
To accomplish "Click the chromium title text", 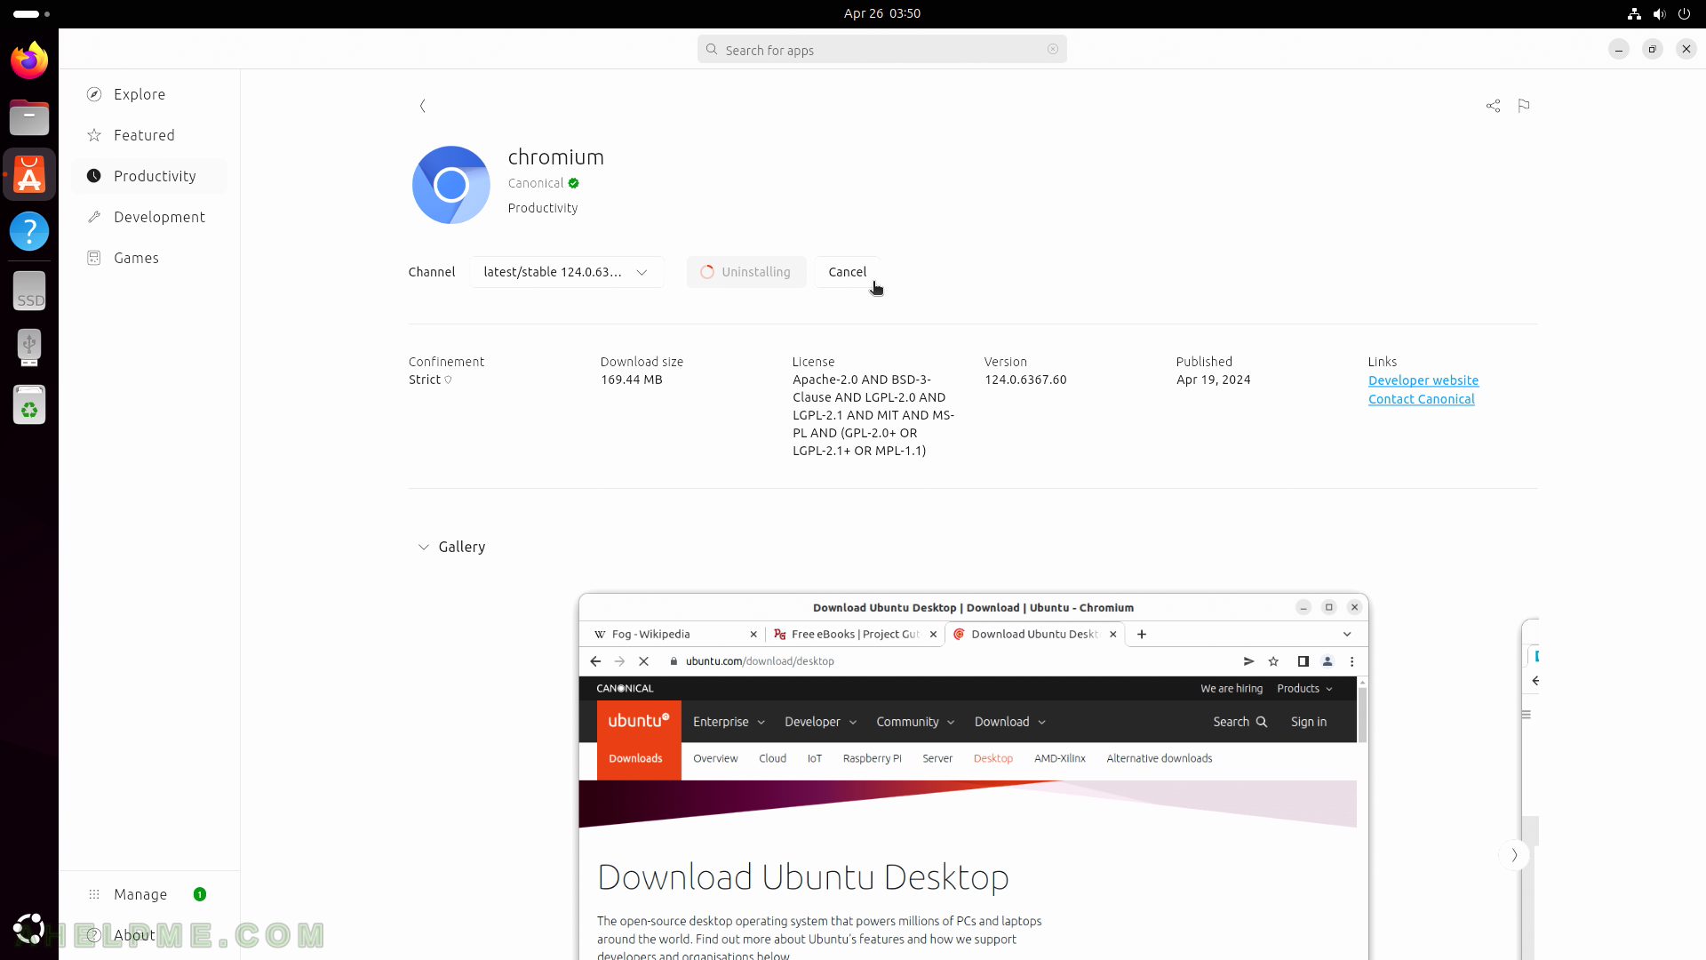I will point(556,157).
